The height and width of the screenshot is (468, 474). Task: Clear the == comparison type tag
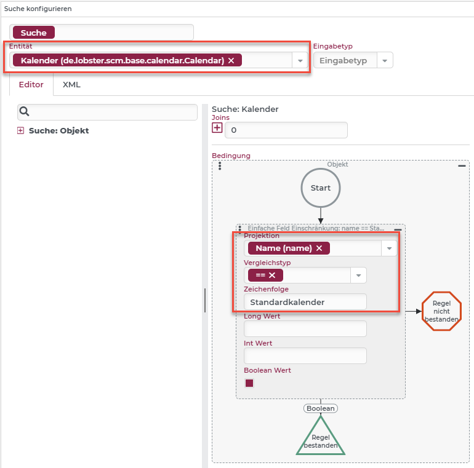(x=272, y=275)
